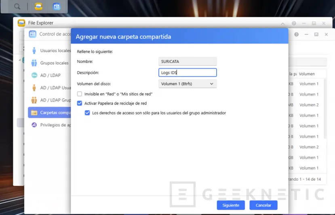Select AD / LDAP Grupos menu entry
This screenshot has height=215, width=335.
coord(55,100)
